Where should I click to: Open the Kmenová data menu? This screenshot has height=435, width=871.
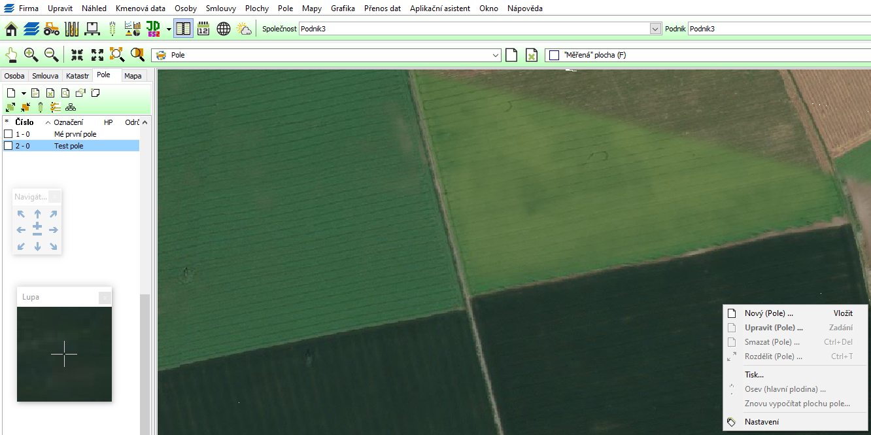click(x=141, y=9)
